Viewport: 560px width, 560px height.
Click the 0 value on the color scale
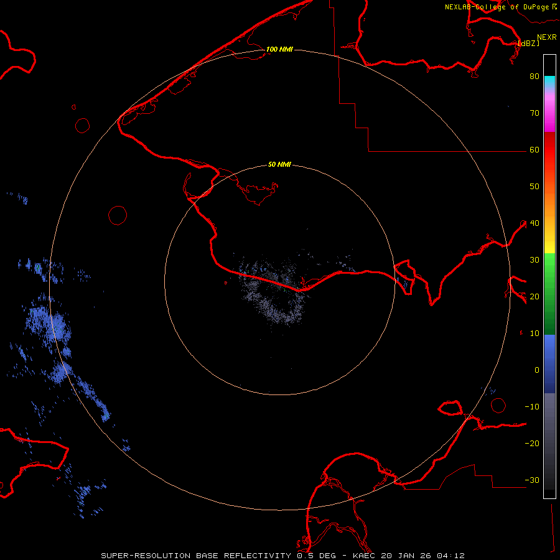(x=537, y=370)
